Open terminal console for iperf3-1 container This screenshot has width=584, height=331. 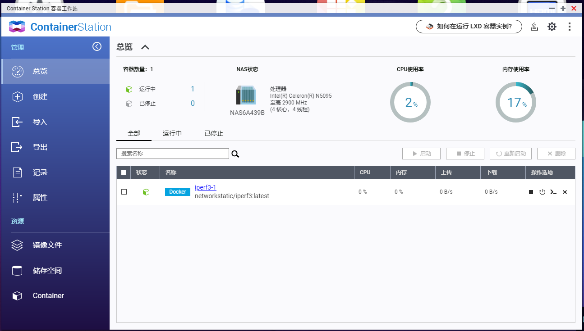553,192
